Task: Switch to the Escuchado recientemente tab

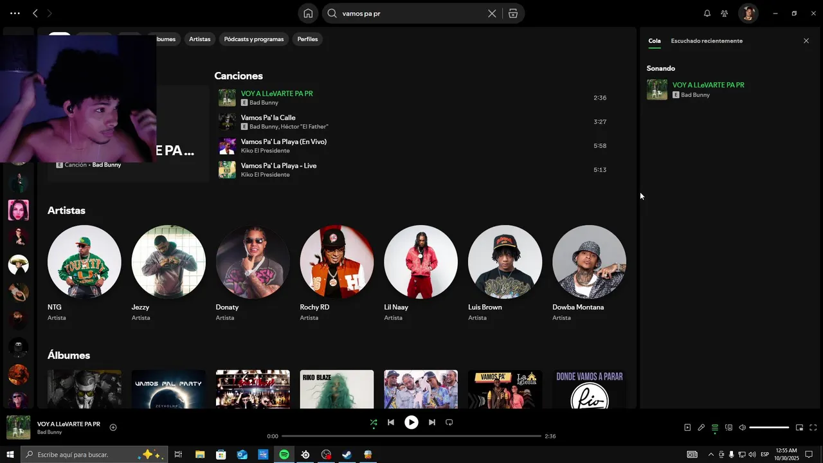Action: (x=707, y=41)
